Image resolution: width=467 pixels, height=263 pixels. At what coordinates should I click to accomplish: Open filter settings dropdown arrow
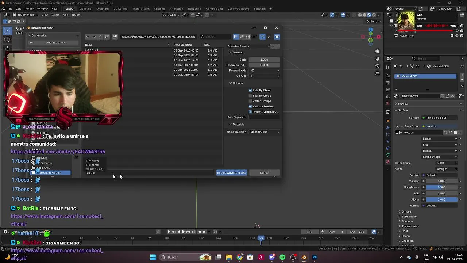[x=269, y=37]
